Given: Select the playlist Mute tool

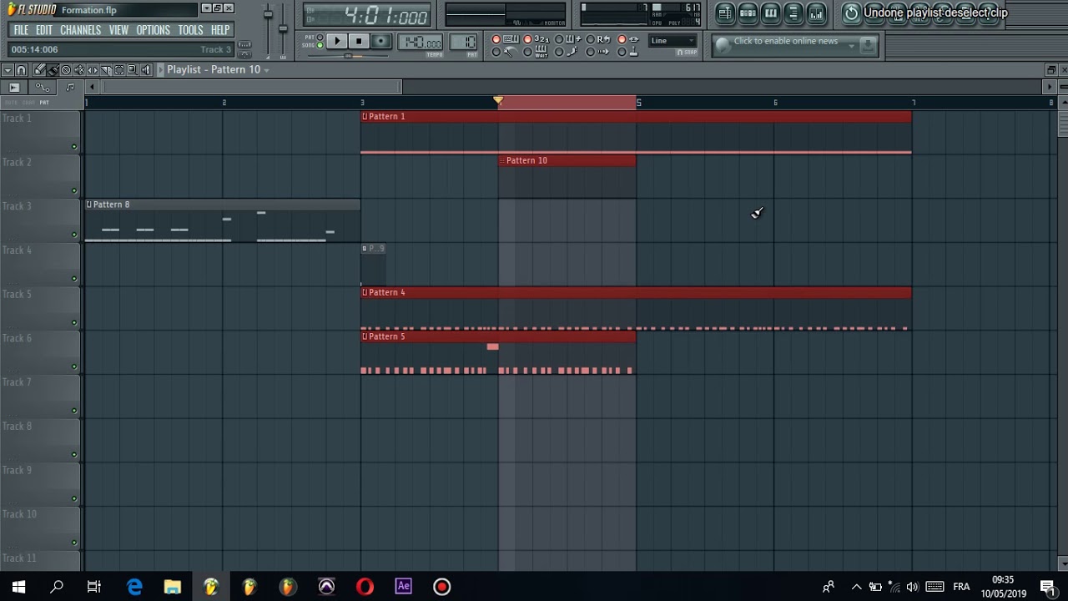Looking at the screenshot, I should point(79,70).
